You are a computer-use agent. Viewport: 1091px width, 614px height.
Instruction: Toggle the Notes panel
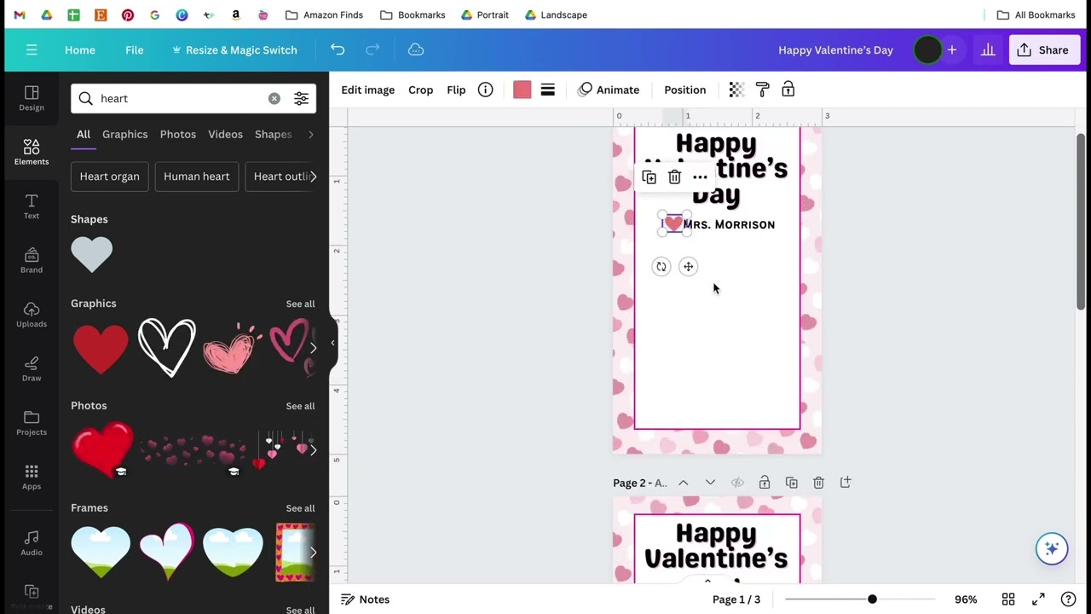(365, 600)
